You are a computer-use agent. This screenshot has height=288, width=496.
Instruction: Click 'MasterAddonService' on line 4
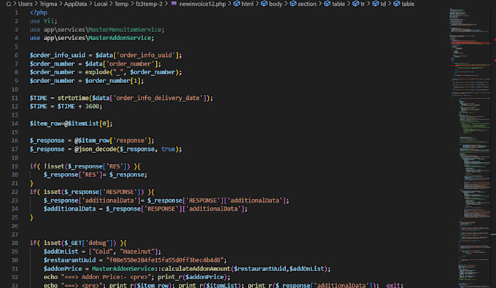(120, 38)
